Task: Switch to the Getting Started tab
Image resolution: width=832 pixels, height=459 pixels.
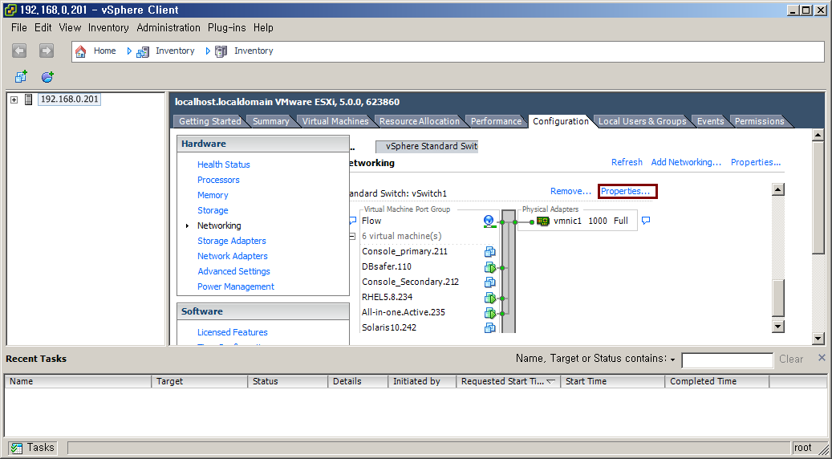Action: 209,121
